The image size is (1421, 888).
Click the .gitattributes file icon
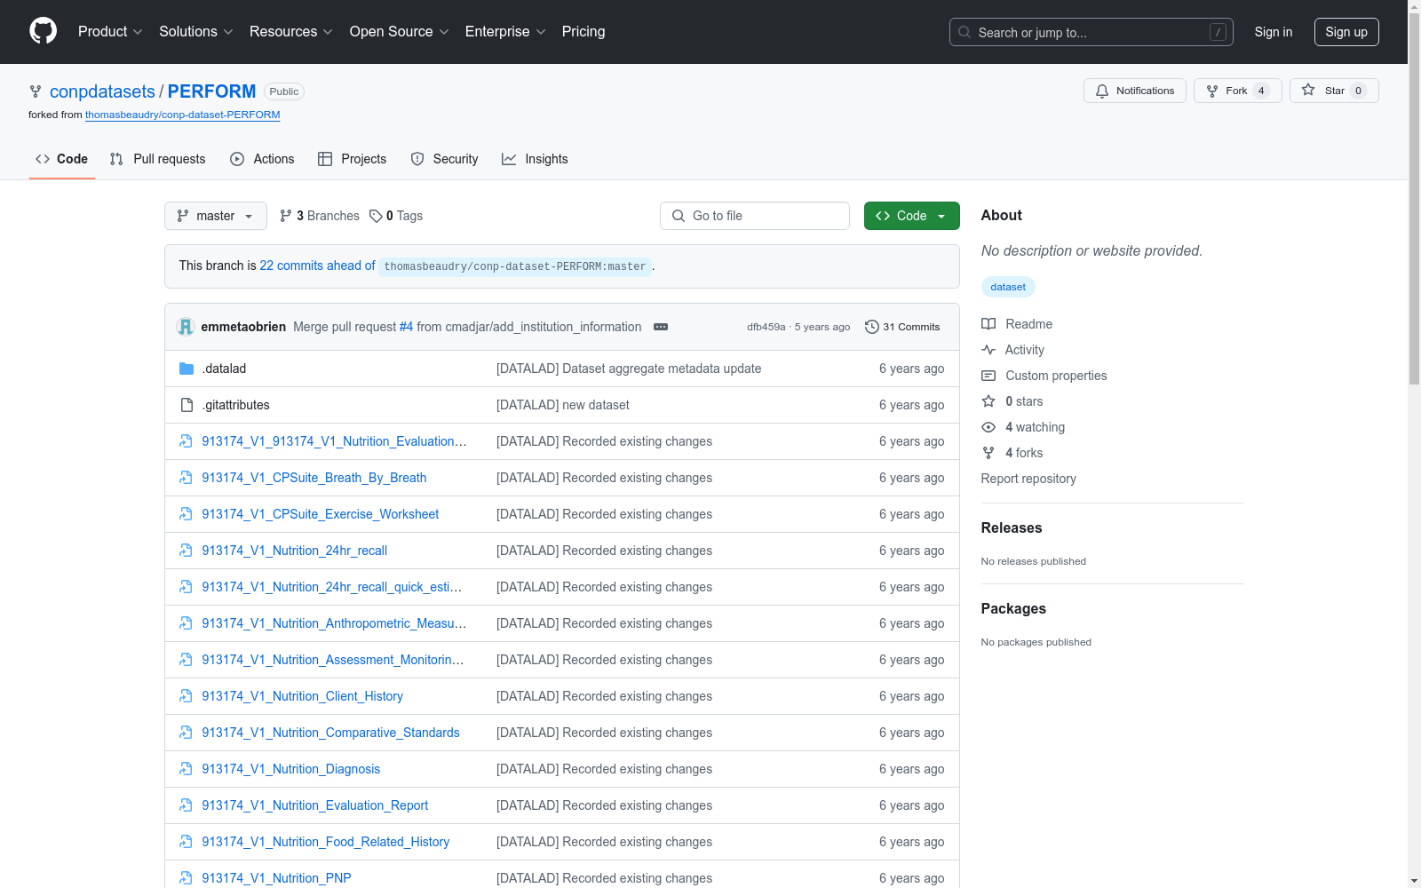(187, 405)
